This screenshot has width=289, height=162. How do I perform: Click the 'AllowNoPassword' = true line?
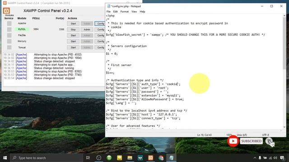(144, 99)
